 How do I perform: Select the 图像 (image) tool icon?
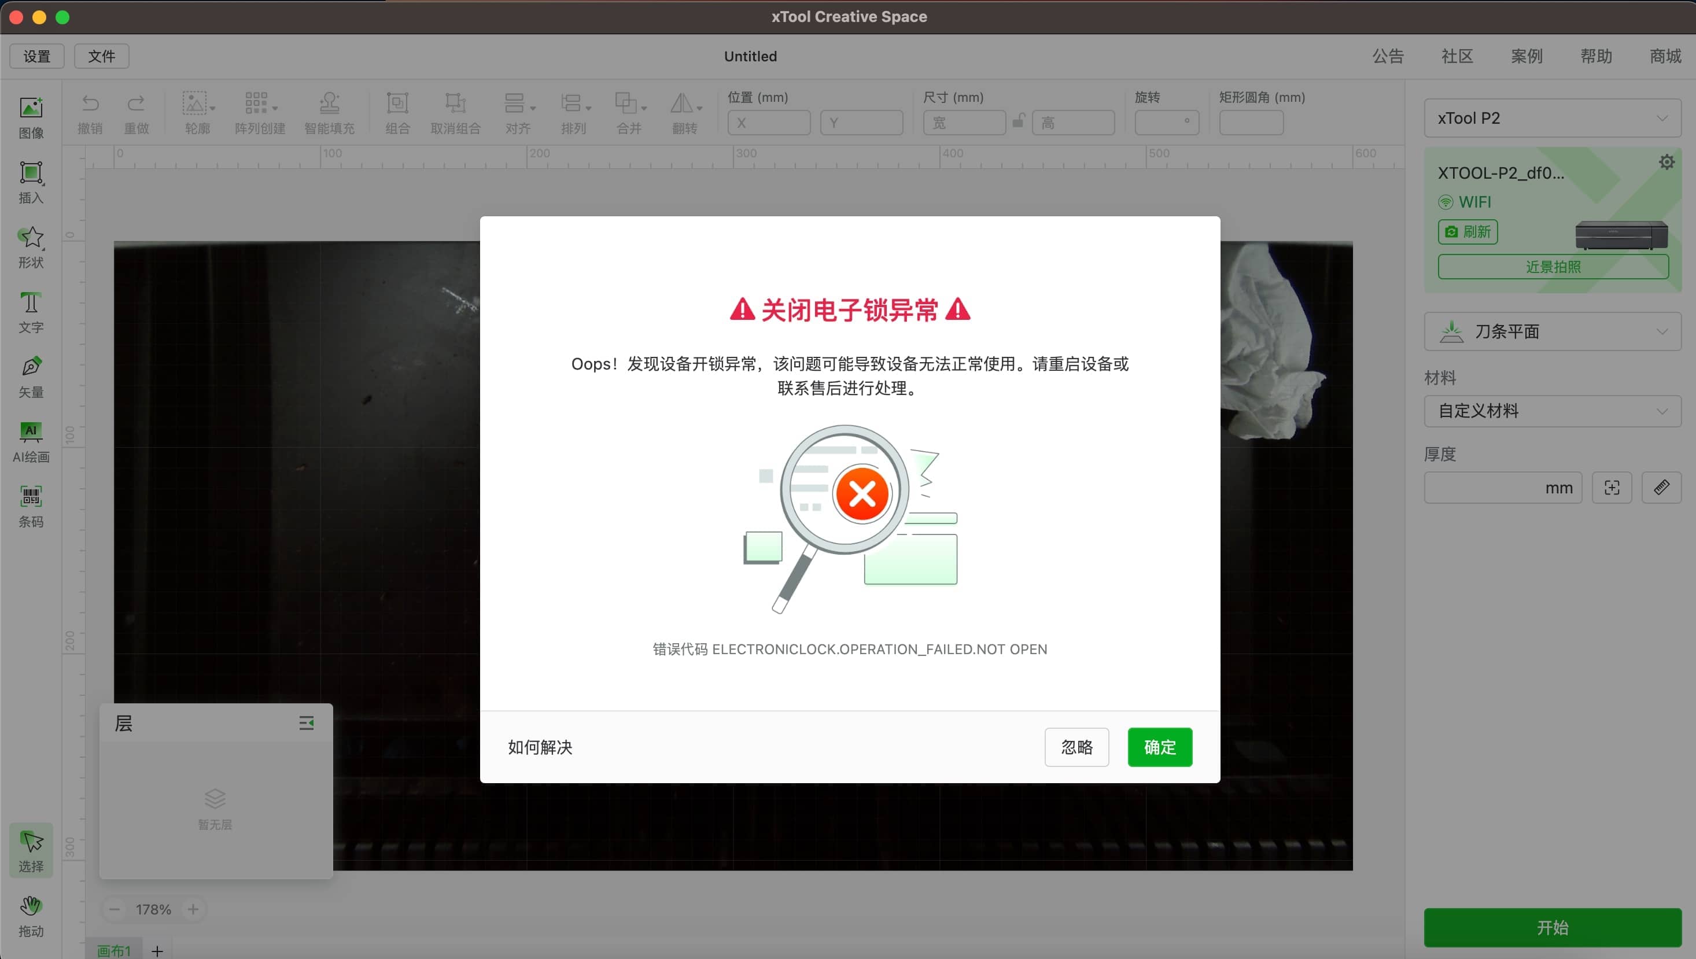pyautogui.click(x=31, y=109)
